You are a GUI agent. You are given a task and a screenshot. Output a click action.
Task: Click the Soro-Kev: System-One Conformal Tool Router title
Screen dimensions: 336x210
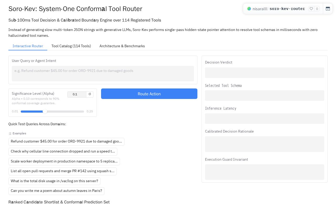pyautogui.click(x=75, y=9)
